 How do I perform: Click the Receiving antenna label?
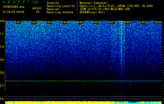(60, 12)
